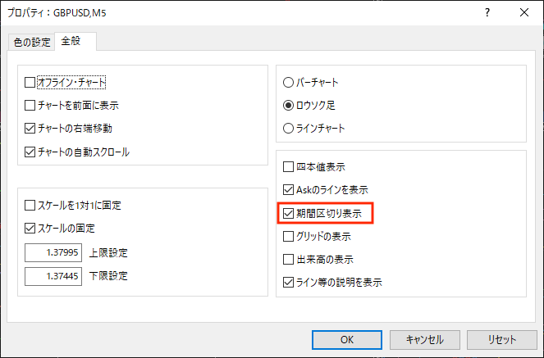
Task: Toggle チャートを前面に表示 checkbox
Action: pos(31,106)
